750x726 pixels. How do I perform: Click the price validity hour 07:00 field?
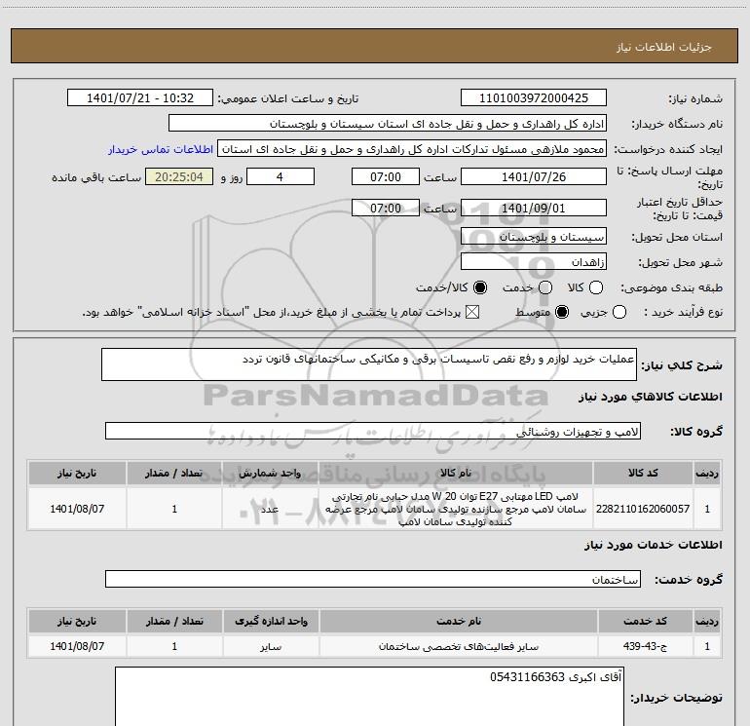tap(386, 209)
